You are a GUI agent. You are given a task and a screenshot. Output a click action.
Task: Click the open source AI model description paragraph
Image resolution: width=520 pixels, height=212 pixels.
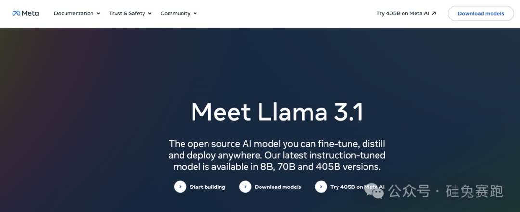click(x=277, y=155)
